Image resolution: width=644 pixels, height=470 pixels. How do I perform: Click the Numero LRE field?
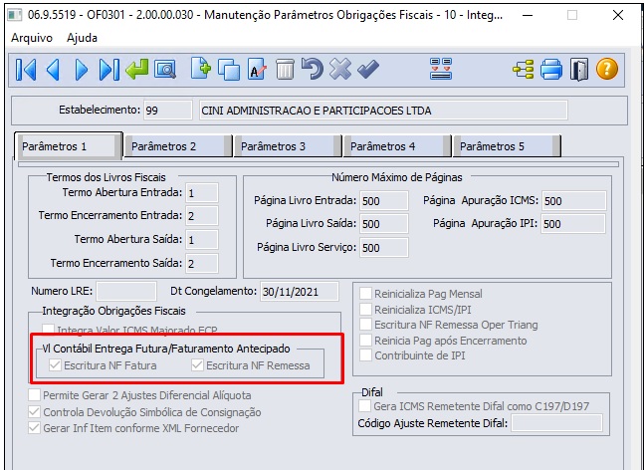(x=126, y=292)
